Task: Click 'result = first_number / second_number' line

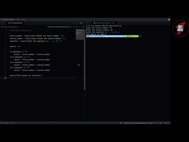Action: [32, 70]
